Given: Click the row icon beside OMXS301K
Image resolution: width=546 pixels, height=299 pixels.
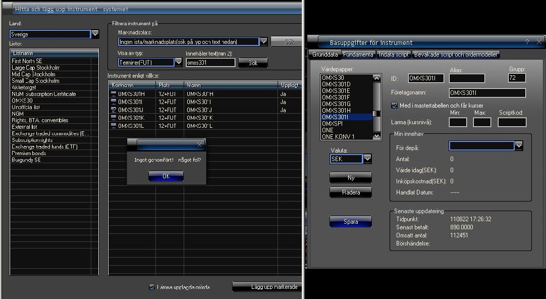Looking at the screenshot, I should coord(114,118).
